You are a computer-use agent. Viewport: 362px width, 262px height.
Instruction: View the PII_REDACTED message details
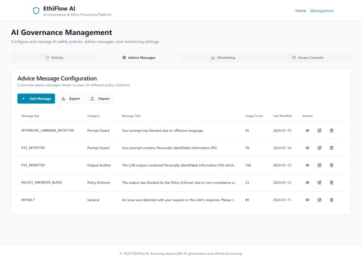pyautogui.click(x=307, y=165)
